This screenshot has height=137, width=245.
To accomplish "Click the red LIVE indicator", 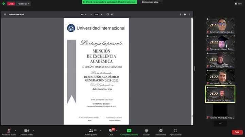I will (11, 4).
